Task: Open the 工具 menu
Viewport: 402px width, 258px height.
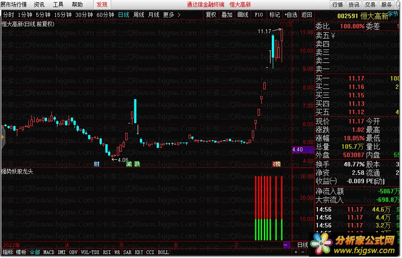Action: point(58,4)
